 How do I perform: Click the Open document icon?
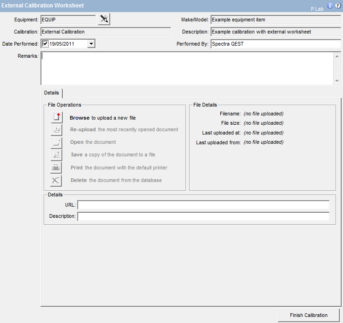pyautogui.click(x=56, y=142)
